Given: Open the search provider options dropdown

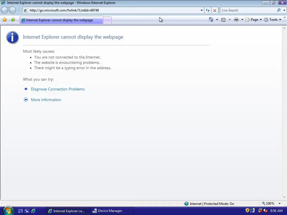Looking at the screenshot, I should click(x=284, y=10).
